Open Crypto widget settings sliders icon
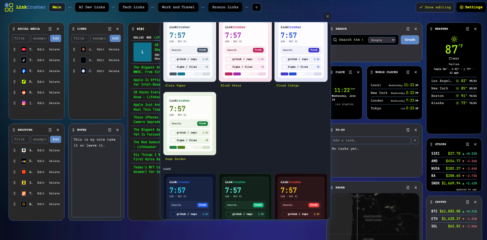The width and height of the screenshot is (487, 240). (468, 202)
